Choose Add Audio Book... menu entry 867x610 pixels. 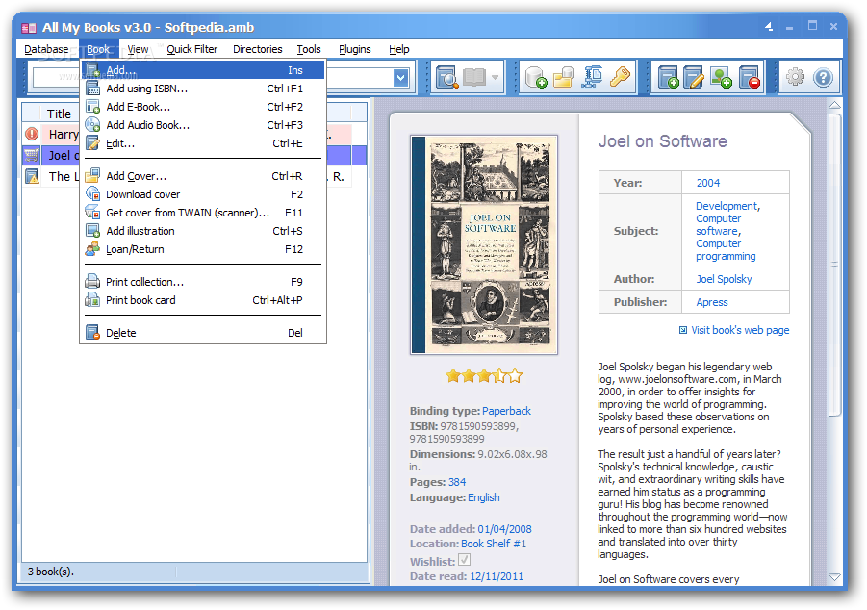203,125
